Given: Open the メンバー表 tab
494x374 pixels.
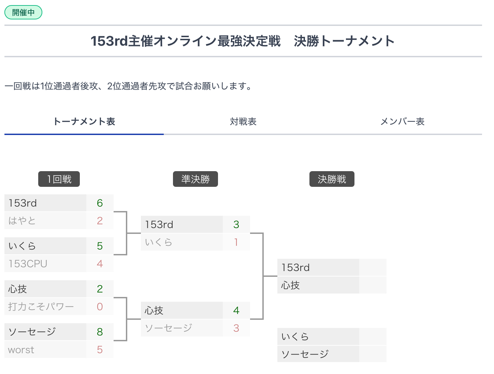Looking at the screenshot, I should point(402,122).
